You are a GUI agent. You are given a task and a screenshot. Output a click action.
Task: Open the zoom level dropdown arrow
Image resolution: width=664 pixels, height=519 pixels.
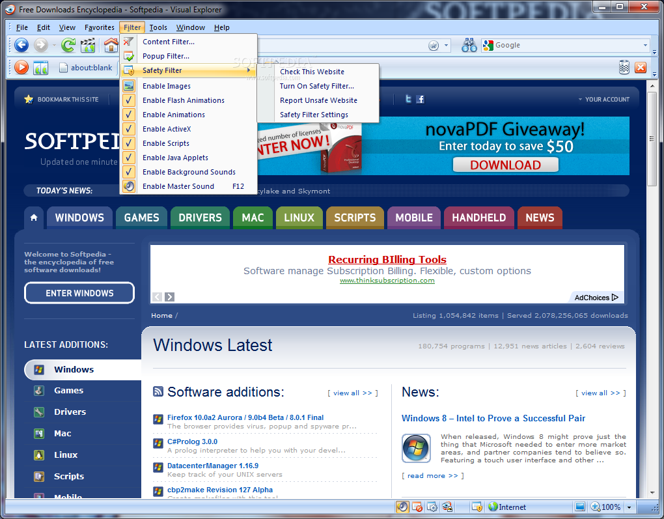[x=629, y=507]
